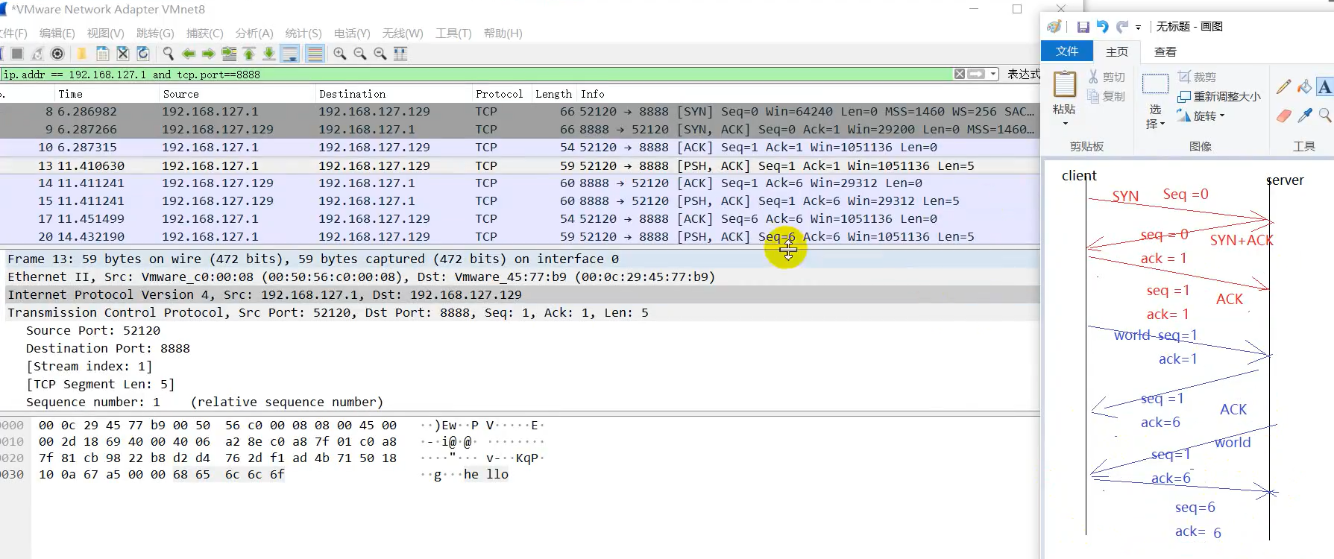Click Paint save icon in quick access bar

(1083, 27)
